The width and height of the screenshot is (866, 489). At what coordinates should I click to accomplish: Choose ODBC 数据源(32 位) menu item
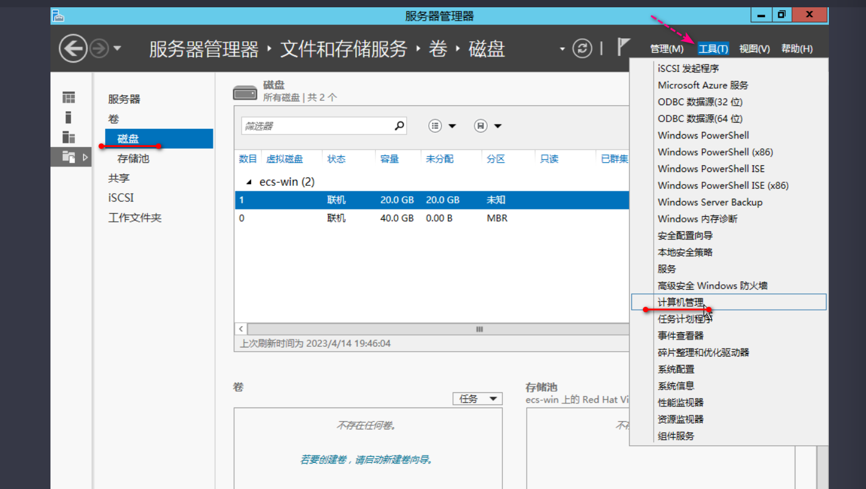point(700,102)
